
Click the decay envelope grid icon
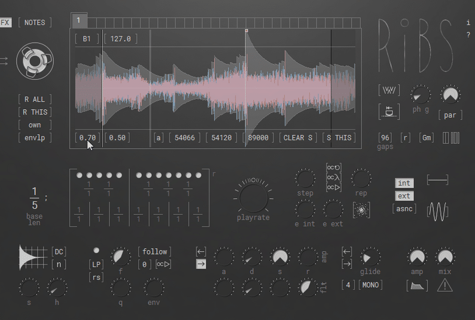(34, 257)
